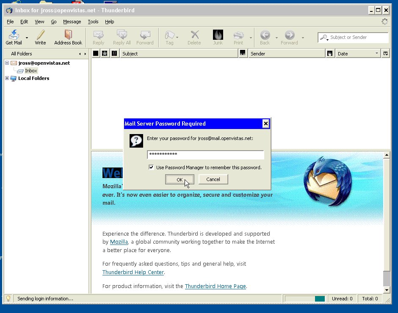
Task: Click the read-status column icon
Action: tap(243, 53)
